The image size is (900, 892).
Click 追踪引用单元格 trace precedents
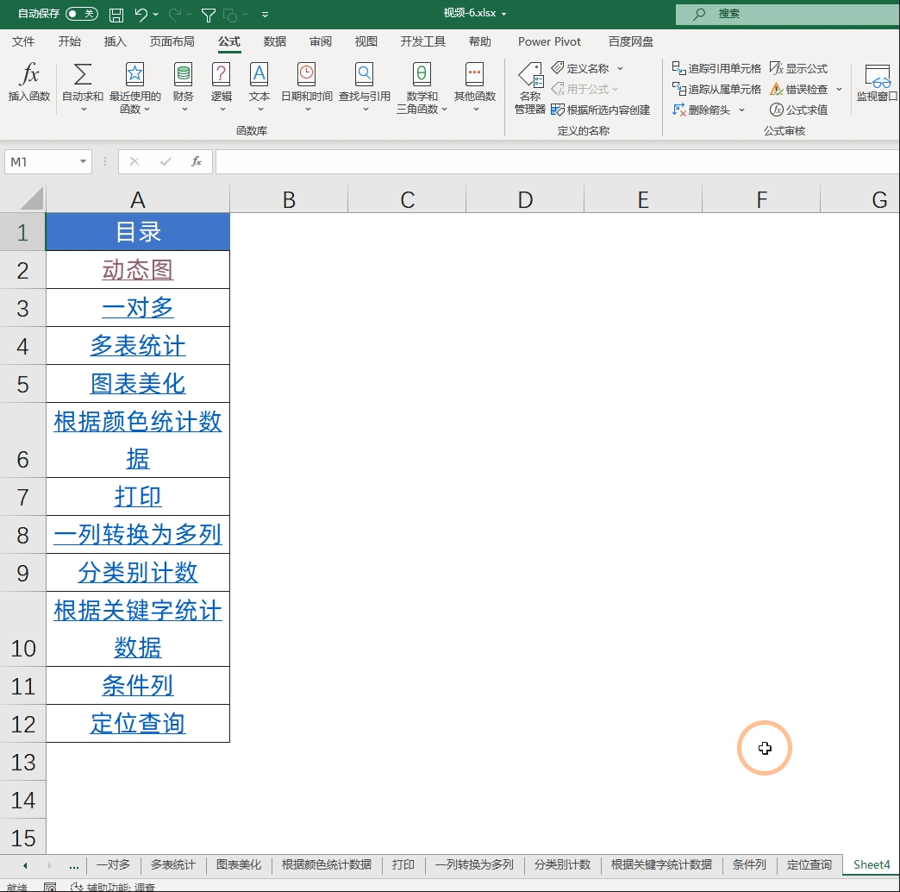coord(716,68)
